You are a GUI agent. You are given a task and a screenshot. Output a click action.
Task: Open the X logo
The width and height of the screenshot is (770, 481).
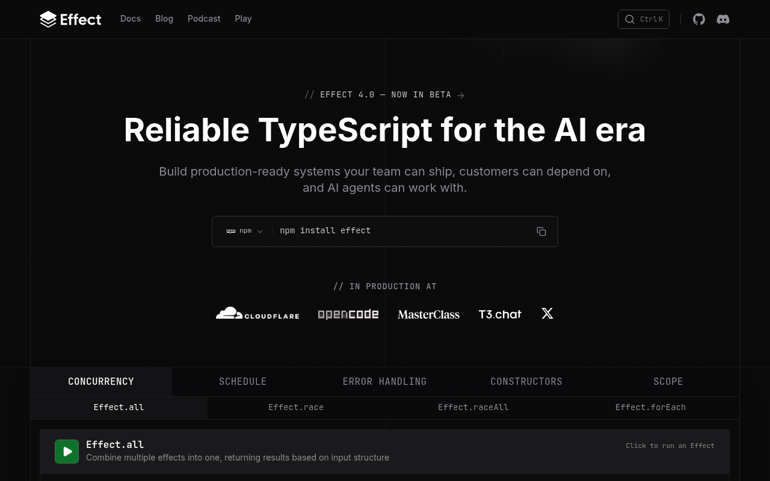[547, 313]
